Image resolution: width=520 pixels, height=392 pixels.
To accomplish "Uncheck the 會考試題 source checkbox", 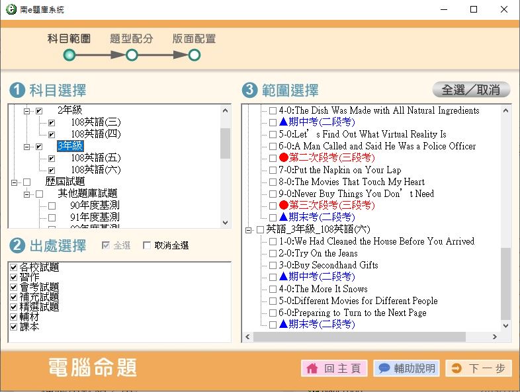I will pos(14,288).
